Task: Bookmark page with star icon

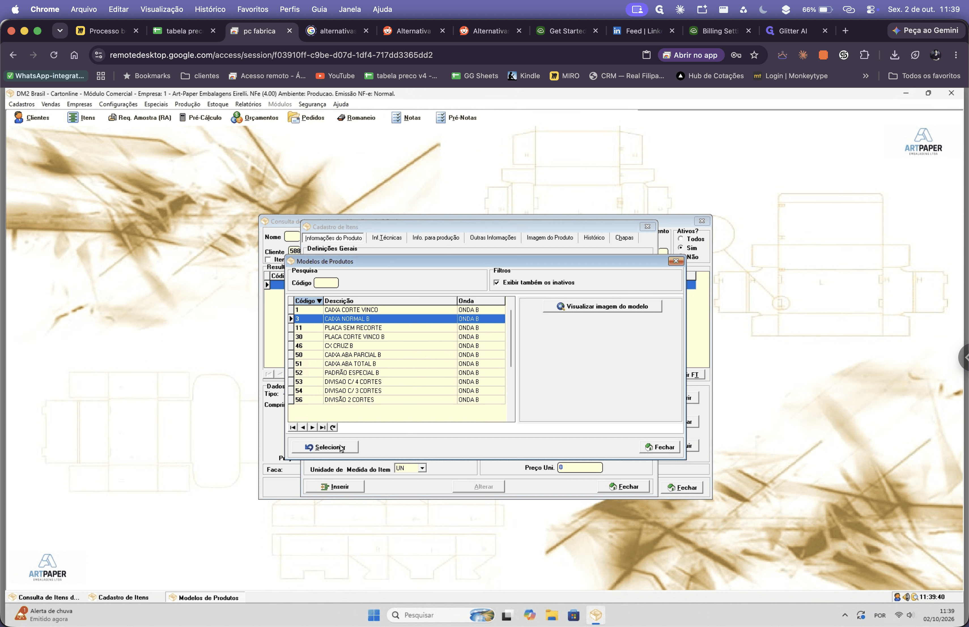Action: coord(754,55)
